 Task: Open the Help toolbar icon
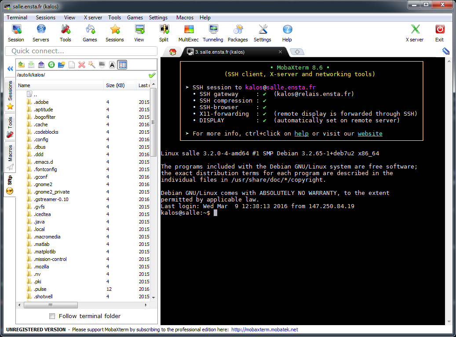pos(287,33)
